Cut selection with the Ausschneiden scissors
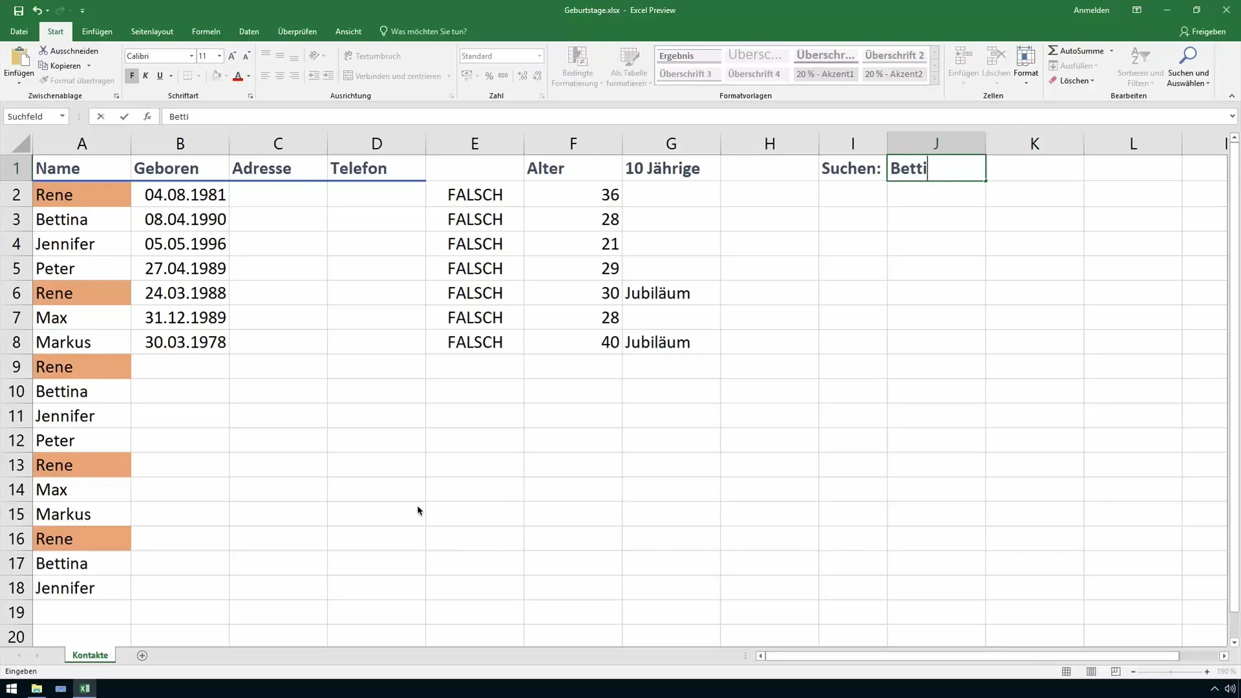1241x698 pixels. click(x=69, y=50)
